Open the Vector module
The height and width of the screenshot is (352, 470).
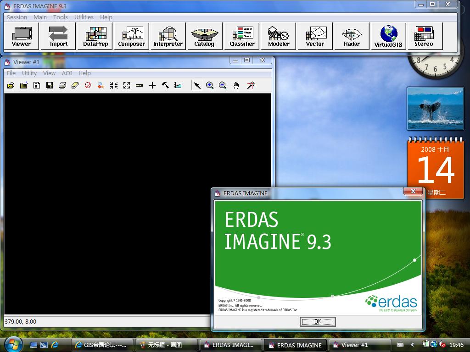click(315, 36)
